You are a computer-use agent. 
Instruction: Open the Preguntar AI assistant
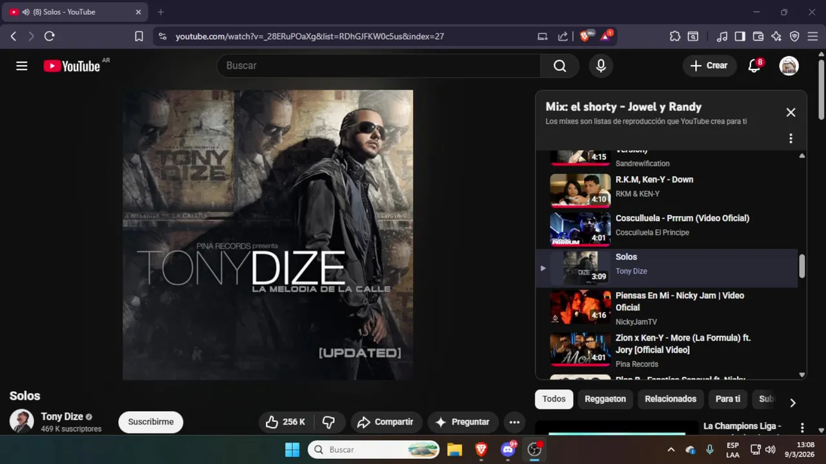point(463,422)
